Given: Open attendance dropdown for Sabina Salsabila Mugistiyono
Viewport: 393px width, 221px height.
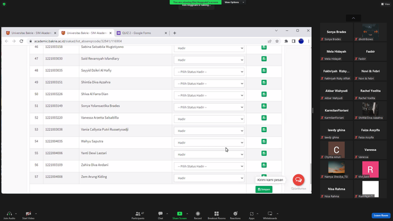Looking at the screenshot, I should [209, 48].
